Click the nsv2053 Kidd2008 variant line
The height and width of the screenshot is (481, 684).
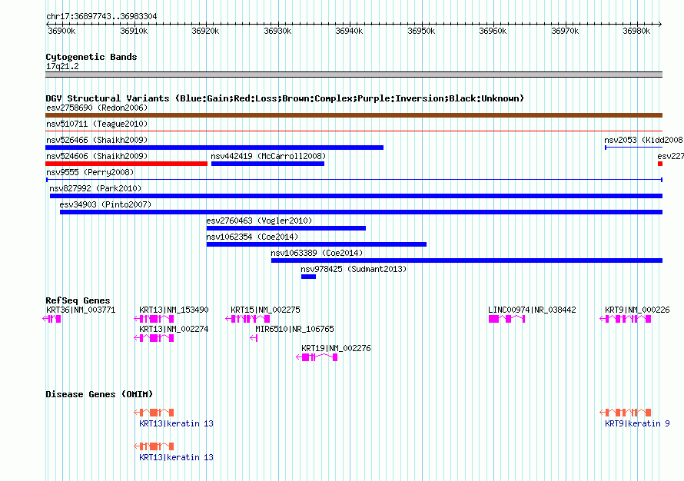pyautogui.click(x=633, y=148)
